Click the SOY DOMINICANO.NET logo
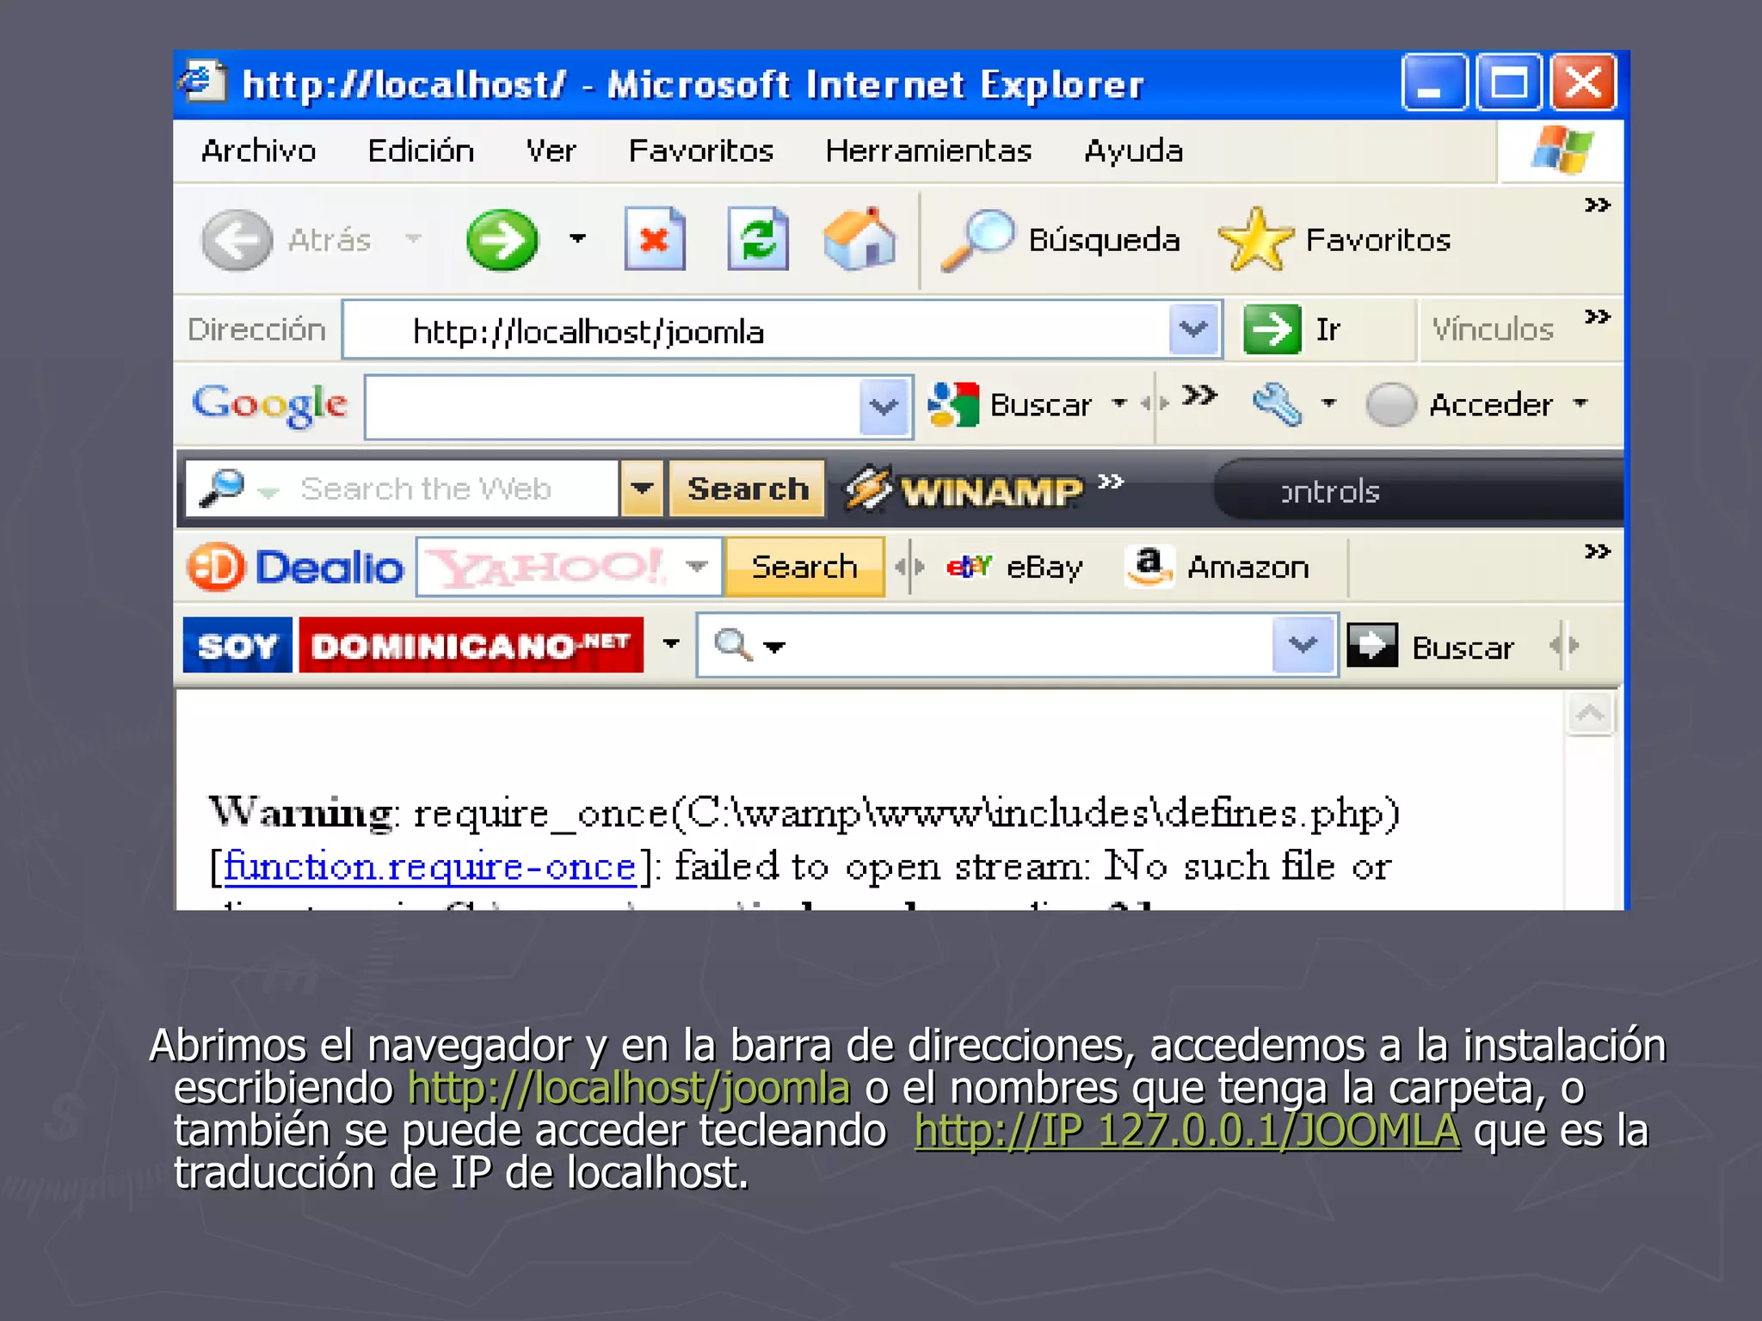1762x1321 pixels. [413, 645]
